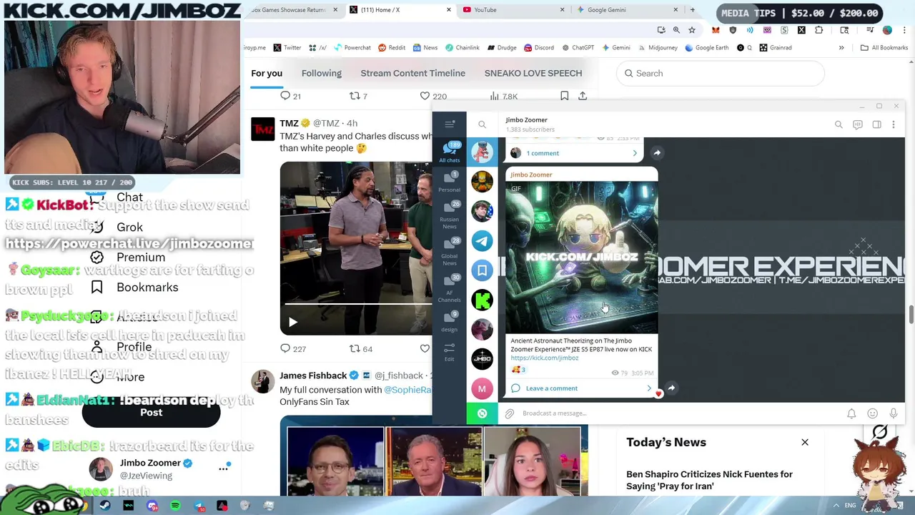The width and height of the screenshot is (915, 515).
Task: Open the @SophieRa mention in Fishback tweet
Action: [408, 390]
